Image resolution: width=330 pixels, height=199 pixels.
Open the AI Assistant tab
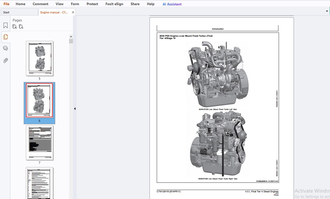point(172,4)
